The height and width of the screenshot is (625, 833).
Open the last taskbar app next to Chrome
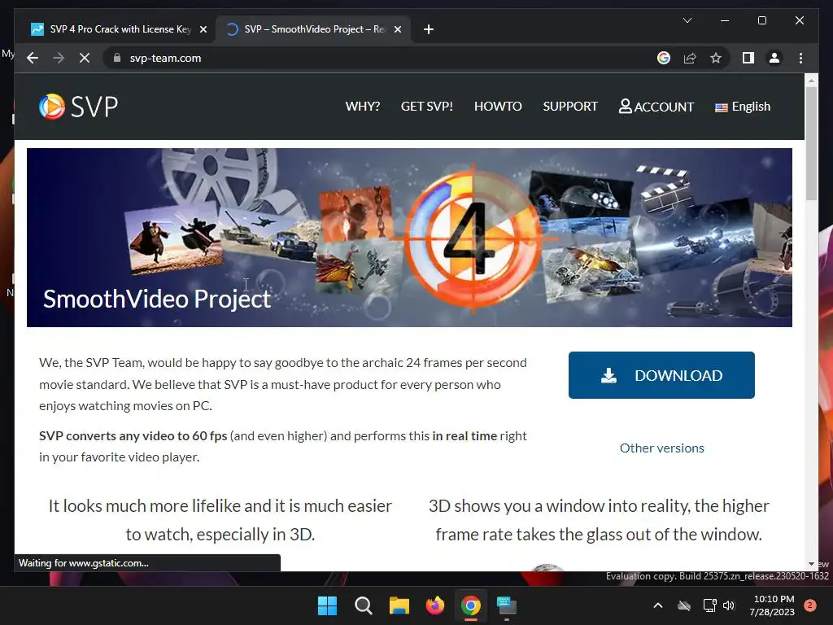click(x=507, y=605)
